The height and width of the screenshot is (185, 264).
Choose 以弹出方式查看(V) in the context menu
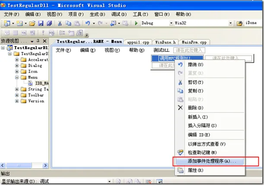210,144
